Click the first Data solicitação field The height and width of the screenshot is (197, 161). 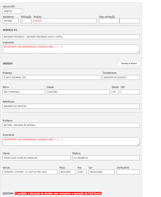coord(109,21)
